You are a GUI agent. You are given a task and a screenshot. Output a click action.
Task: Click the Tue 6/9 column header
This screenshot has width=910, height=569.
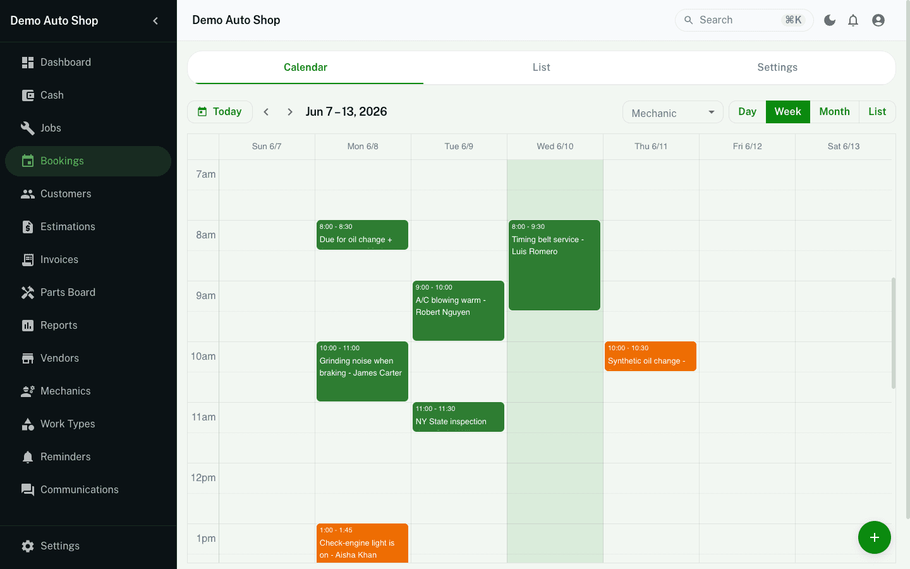459,147
